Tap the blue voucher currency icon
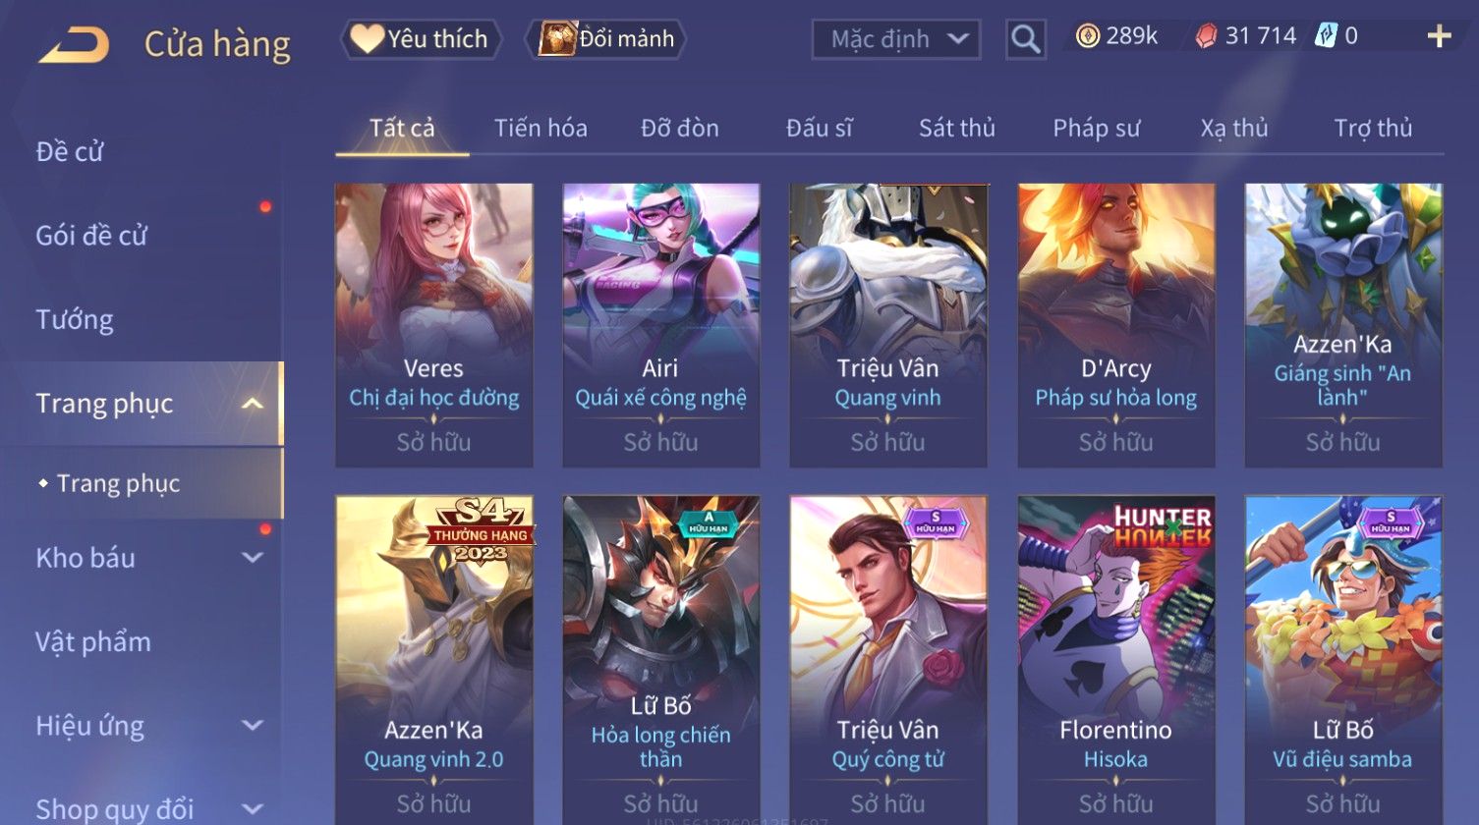 coord(1326,36)
